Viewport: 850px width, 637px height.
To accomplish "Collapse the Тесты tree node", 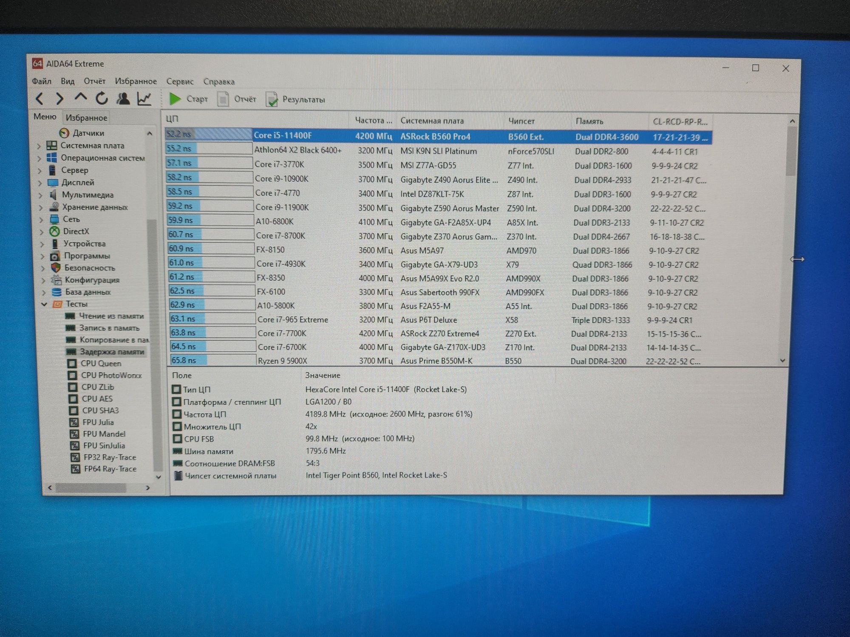I will [44, 304].
